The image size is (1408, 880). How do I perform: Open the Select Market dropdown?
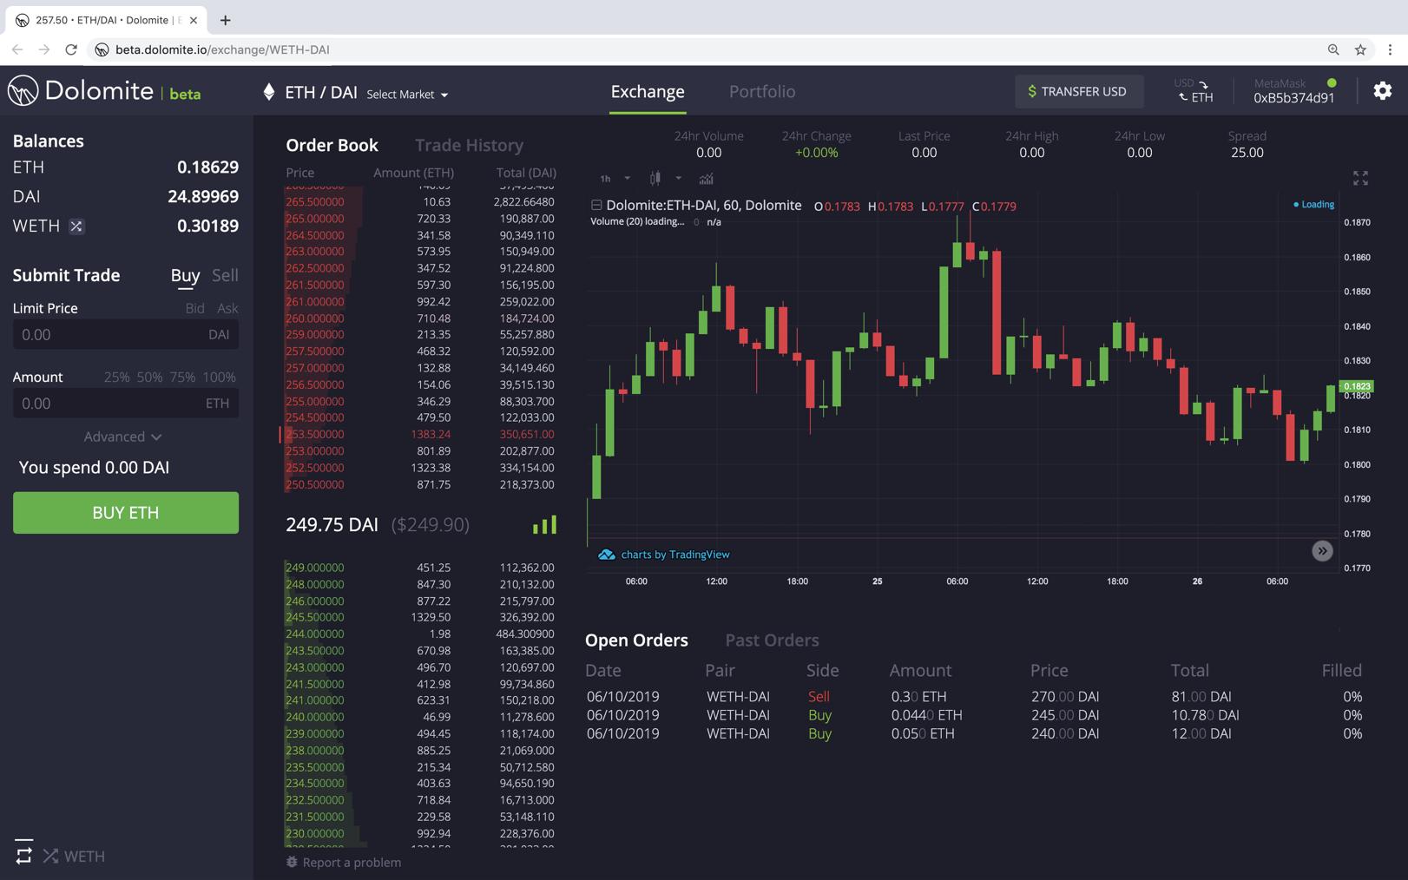407,94
